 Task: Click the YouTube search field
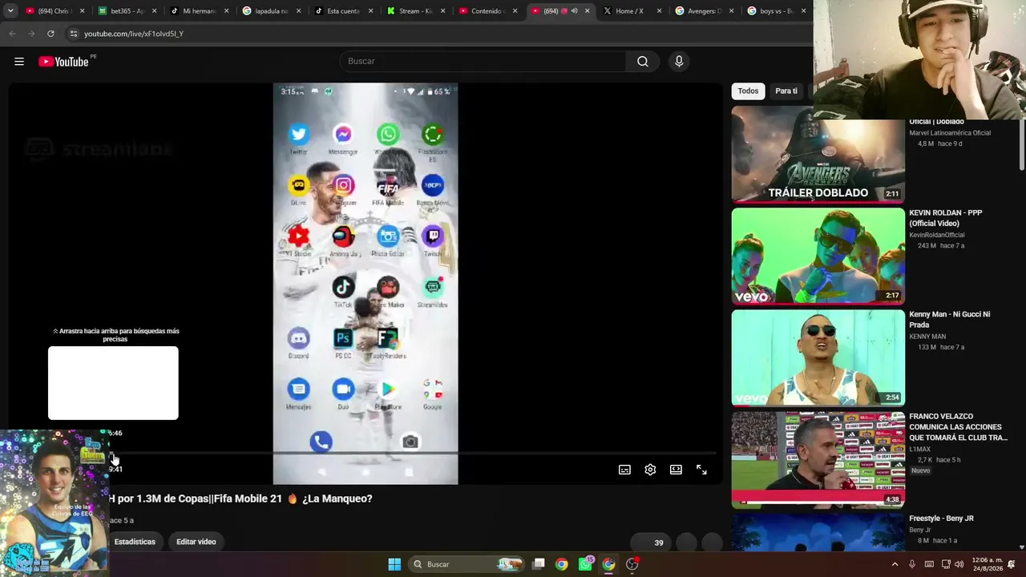[483, 62]
